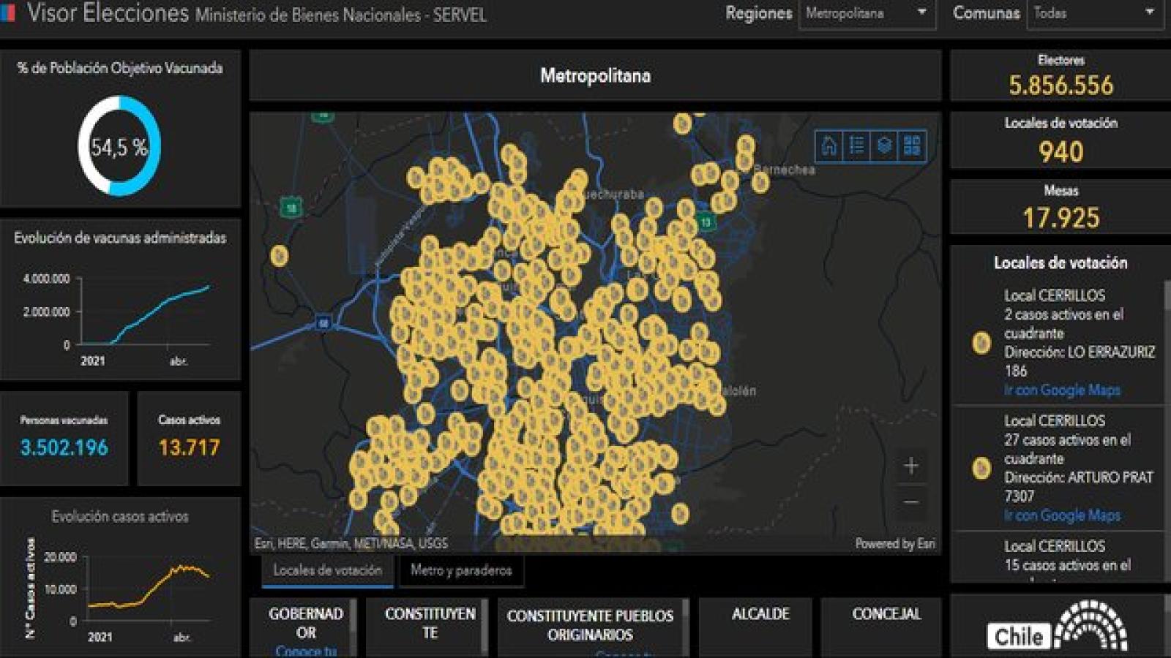Open Google Maps link for LO ERRAZURIZ 186

pos(1062,390)
